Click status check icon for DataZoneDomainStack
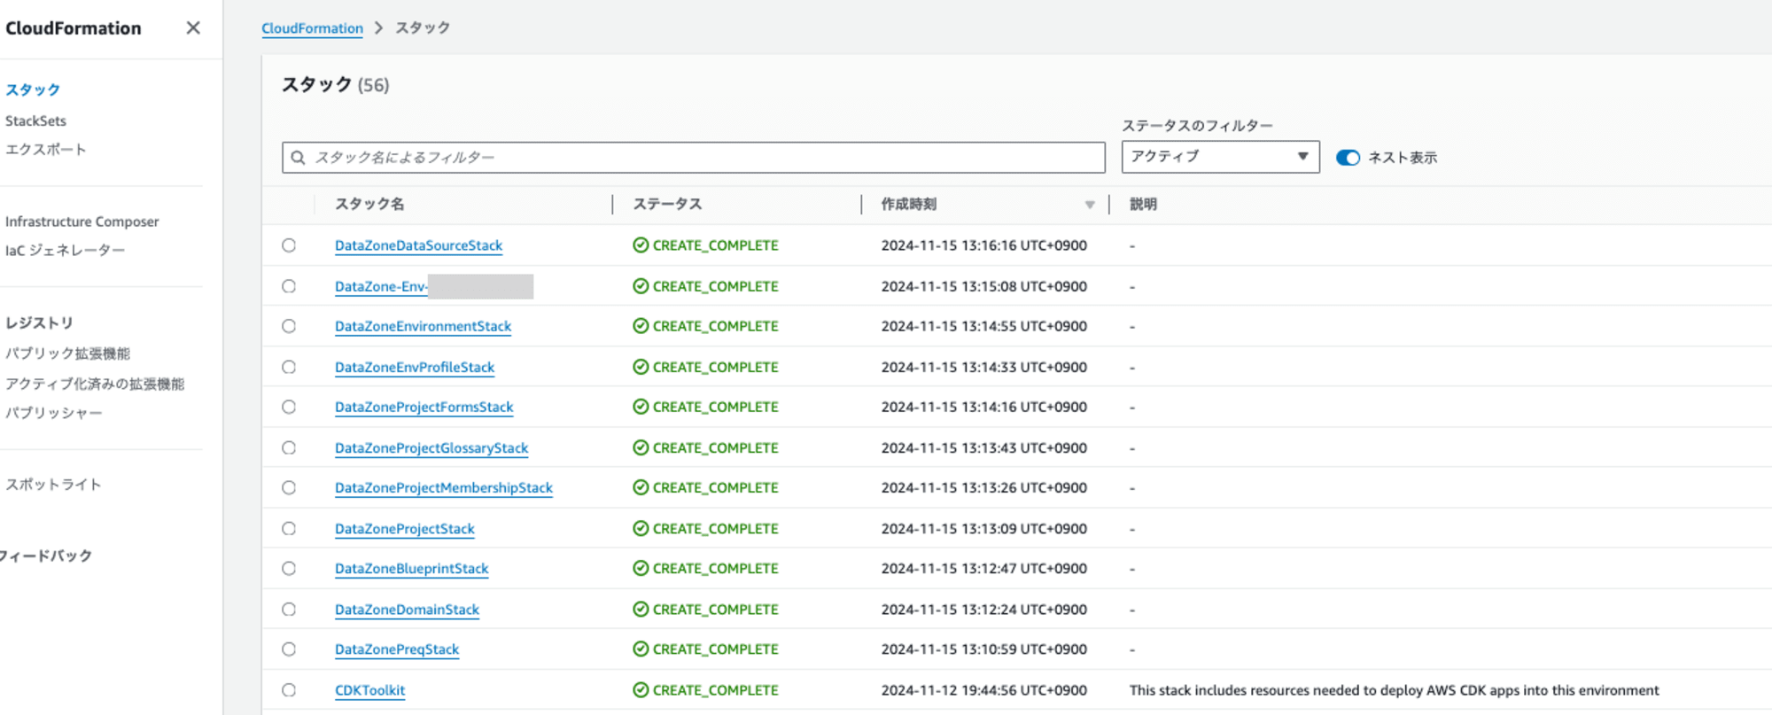Image resolution: width=1772 pixels, height=715 pixels. (641, 610)
